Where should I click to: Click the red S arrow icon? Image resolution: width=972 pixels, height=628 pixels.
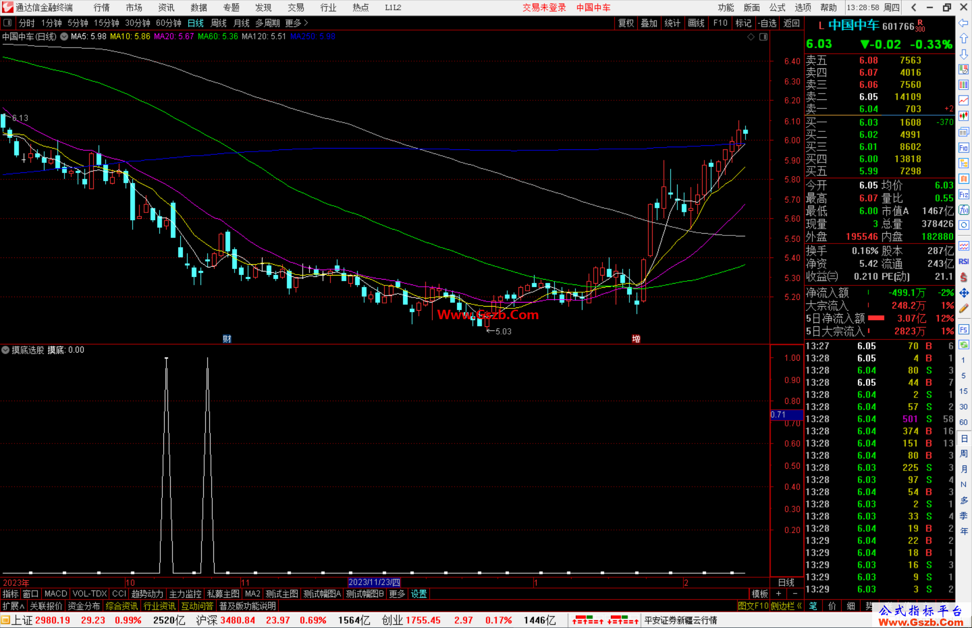(963, 277)
